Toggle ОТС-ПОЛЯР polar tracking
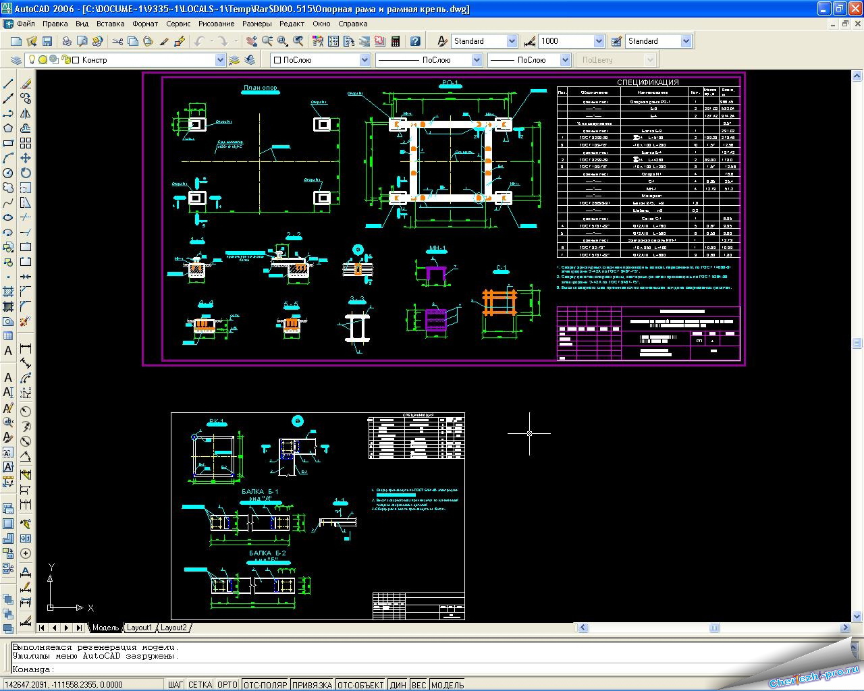 pyautogui.click(x=265, y=684)
